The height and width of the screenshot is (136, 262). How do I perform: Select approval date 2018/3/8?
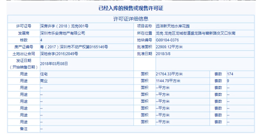[x=163, y=54]
